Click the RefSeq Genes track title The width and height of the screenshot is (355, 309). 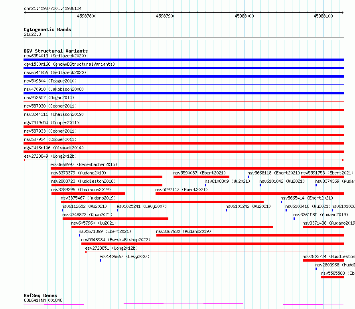(40, 295)
